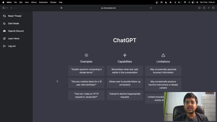
Task: Open the Help menu
Action: coord(61,2)
